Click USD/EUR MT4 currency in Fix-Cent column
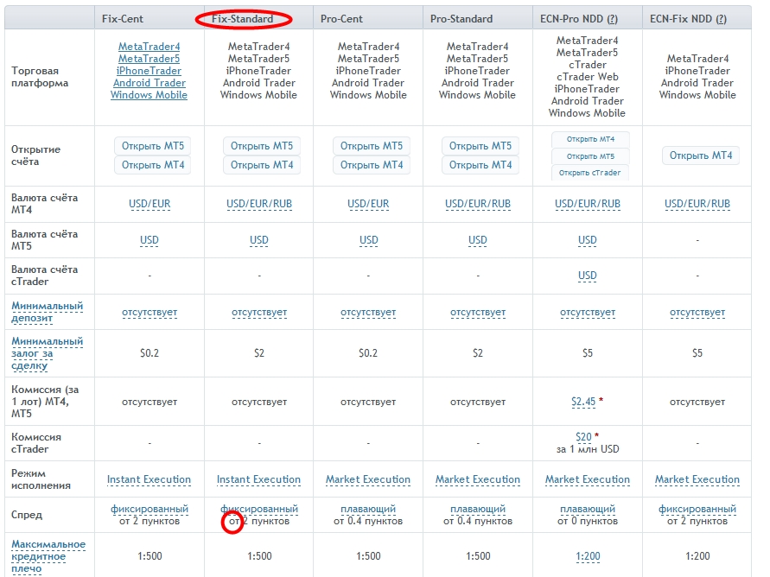This screenshot has width=770, height=577. point(150,204)
